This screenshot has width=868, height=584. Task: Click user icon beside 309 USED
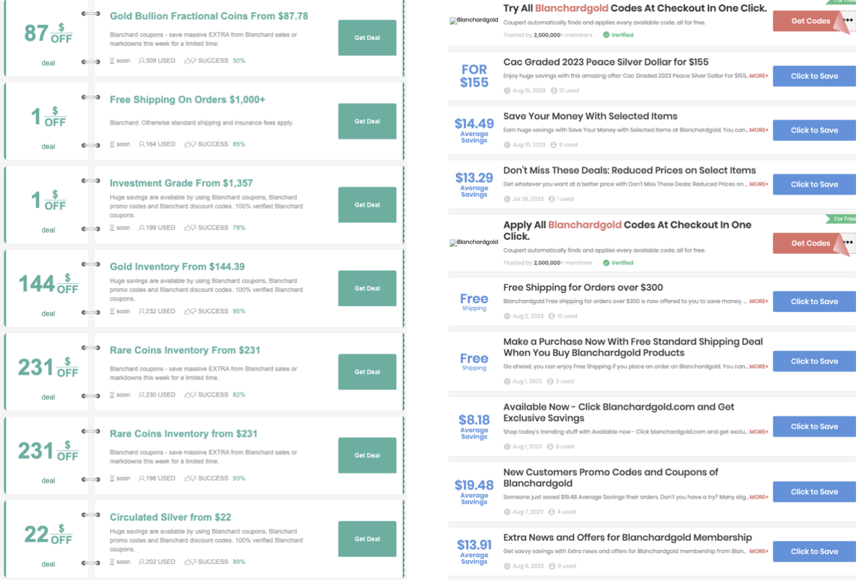tap(142, 60)
